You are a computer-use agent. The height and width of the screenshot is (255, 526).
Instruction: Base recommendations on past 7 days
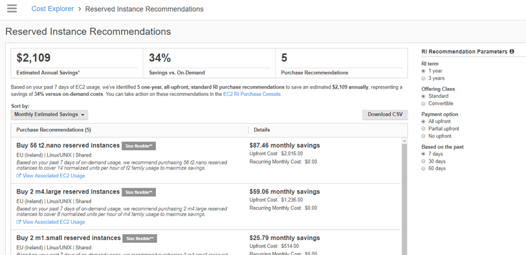(x=423, y=154)
